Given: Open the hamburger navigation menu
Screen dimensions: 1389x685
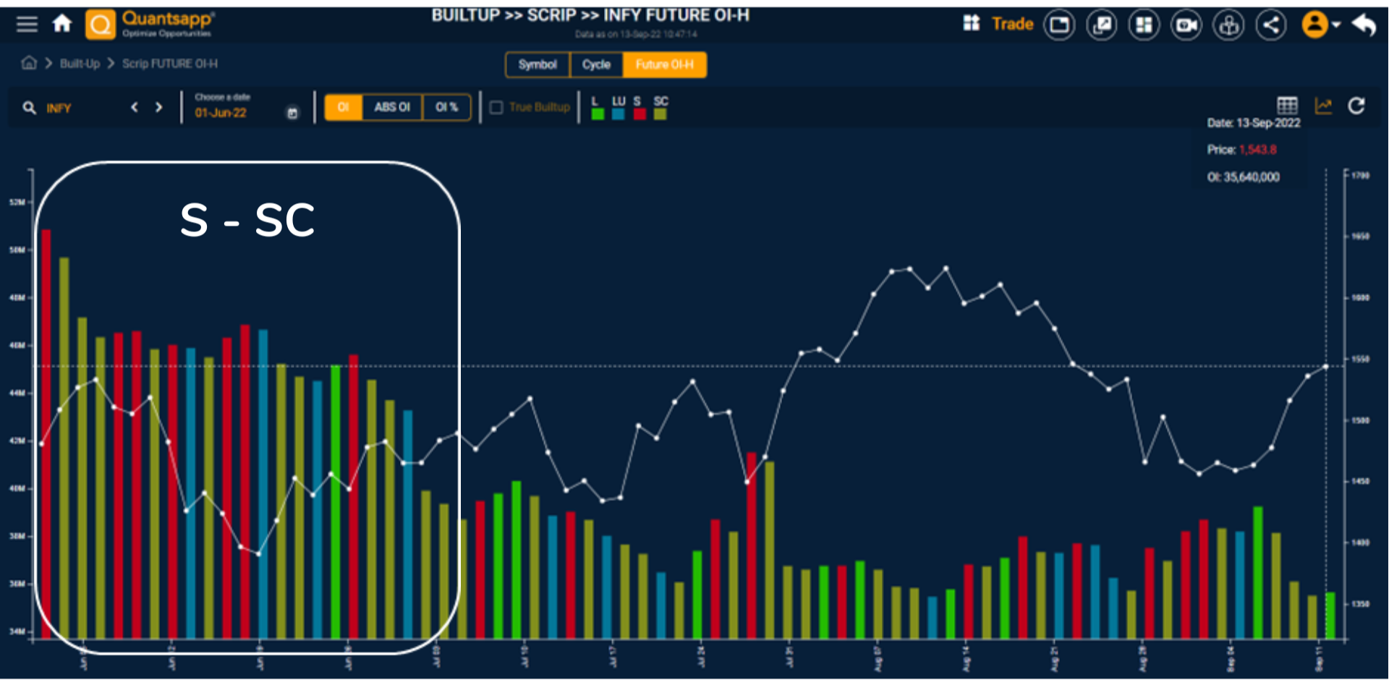Looking at the screenshot, I should (x=26, y=24).
